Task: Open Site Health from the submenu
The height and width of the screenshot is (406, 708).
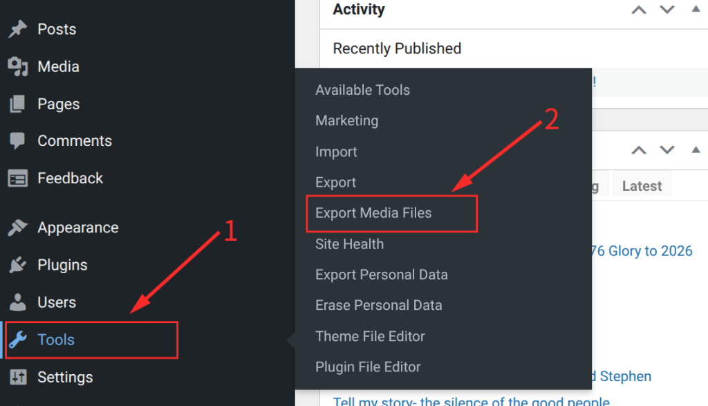Action: point(349,244)
